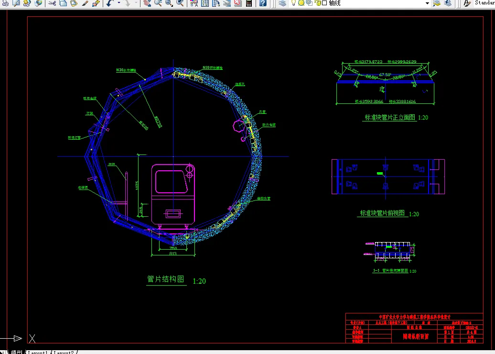Toggle the 轴线 layer on/off light bulb
This screenshot has height=354, width=495.
tap(293, 3)
